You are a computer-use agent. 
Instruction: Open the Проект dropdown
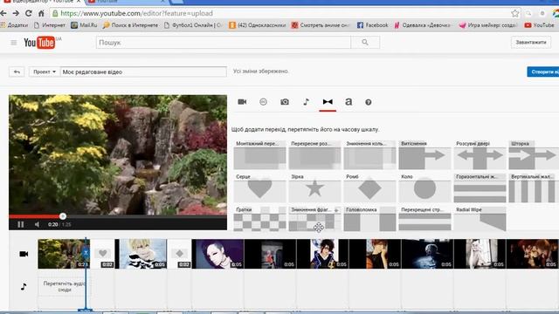click(x=45, y=72)
